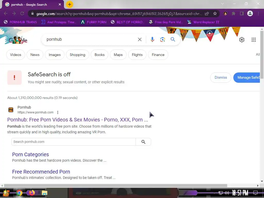The height and width of the screenshot is (198, 264).
Task: Open the Chrome profile avatar icon
Action: [250, 13]
